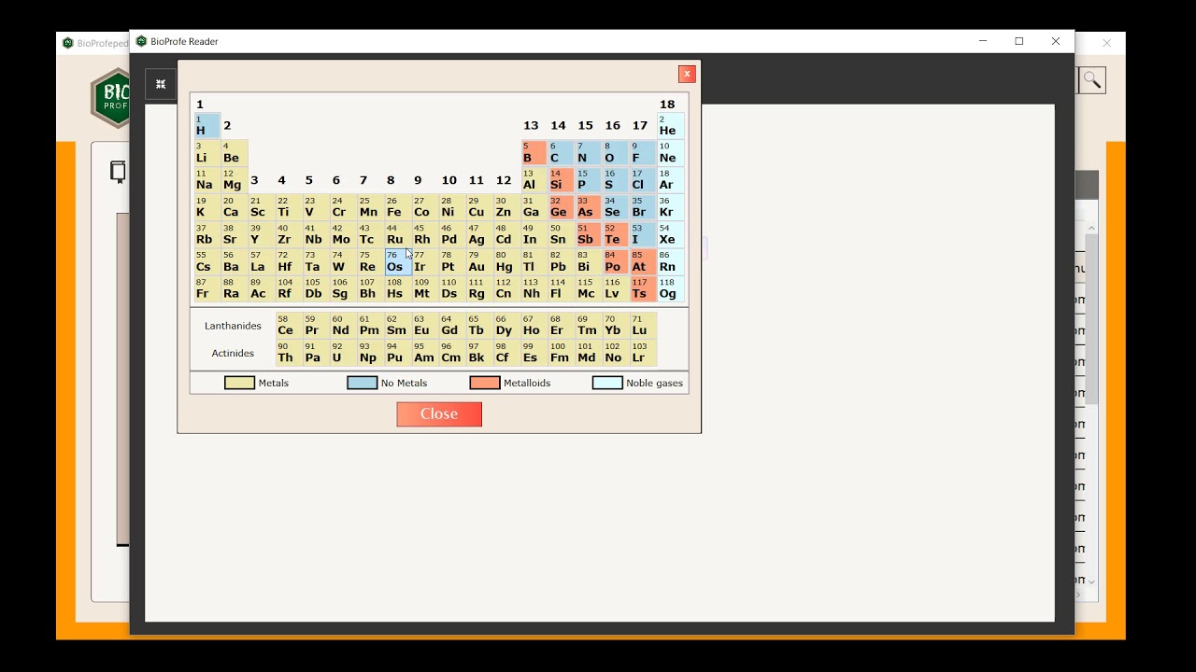Click the scrollbar up arrow in background window

click(x=1091, y=228)
